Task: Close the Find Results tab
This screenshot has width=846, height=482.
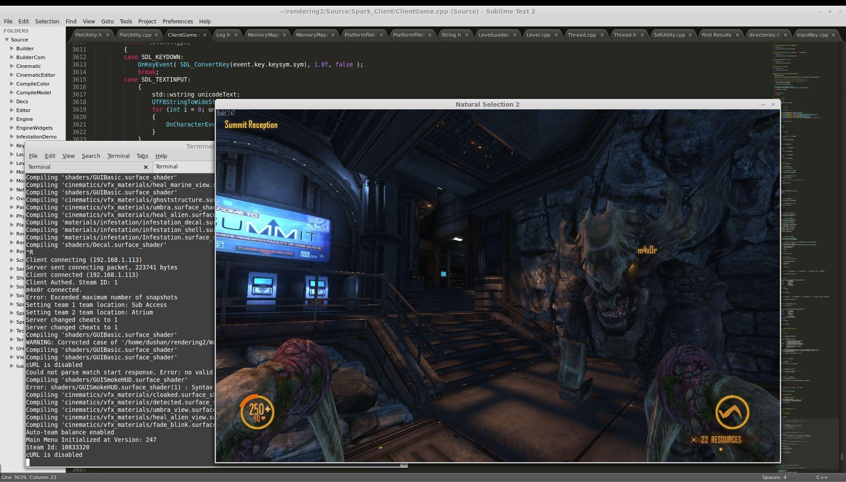Action: (737, 35)
